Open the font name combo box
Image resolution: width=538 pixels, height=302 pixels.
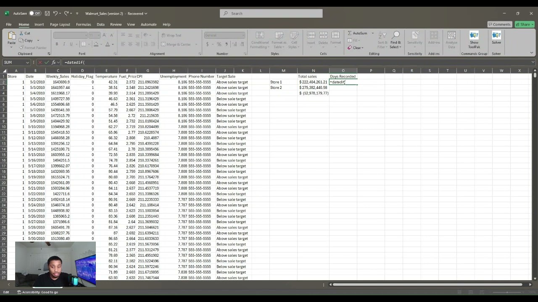(71, 35)
